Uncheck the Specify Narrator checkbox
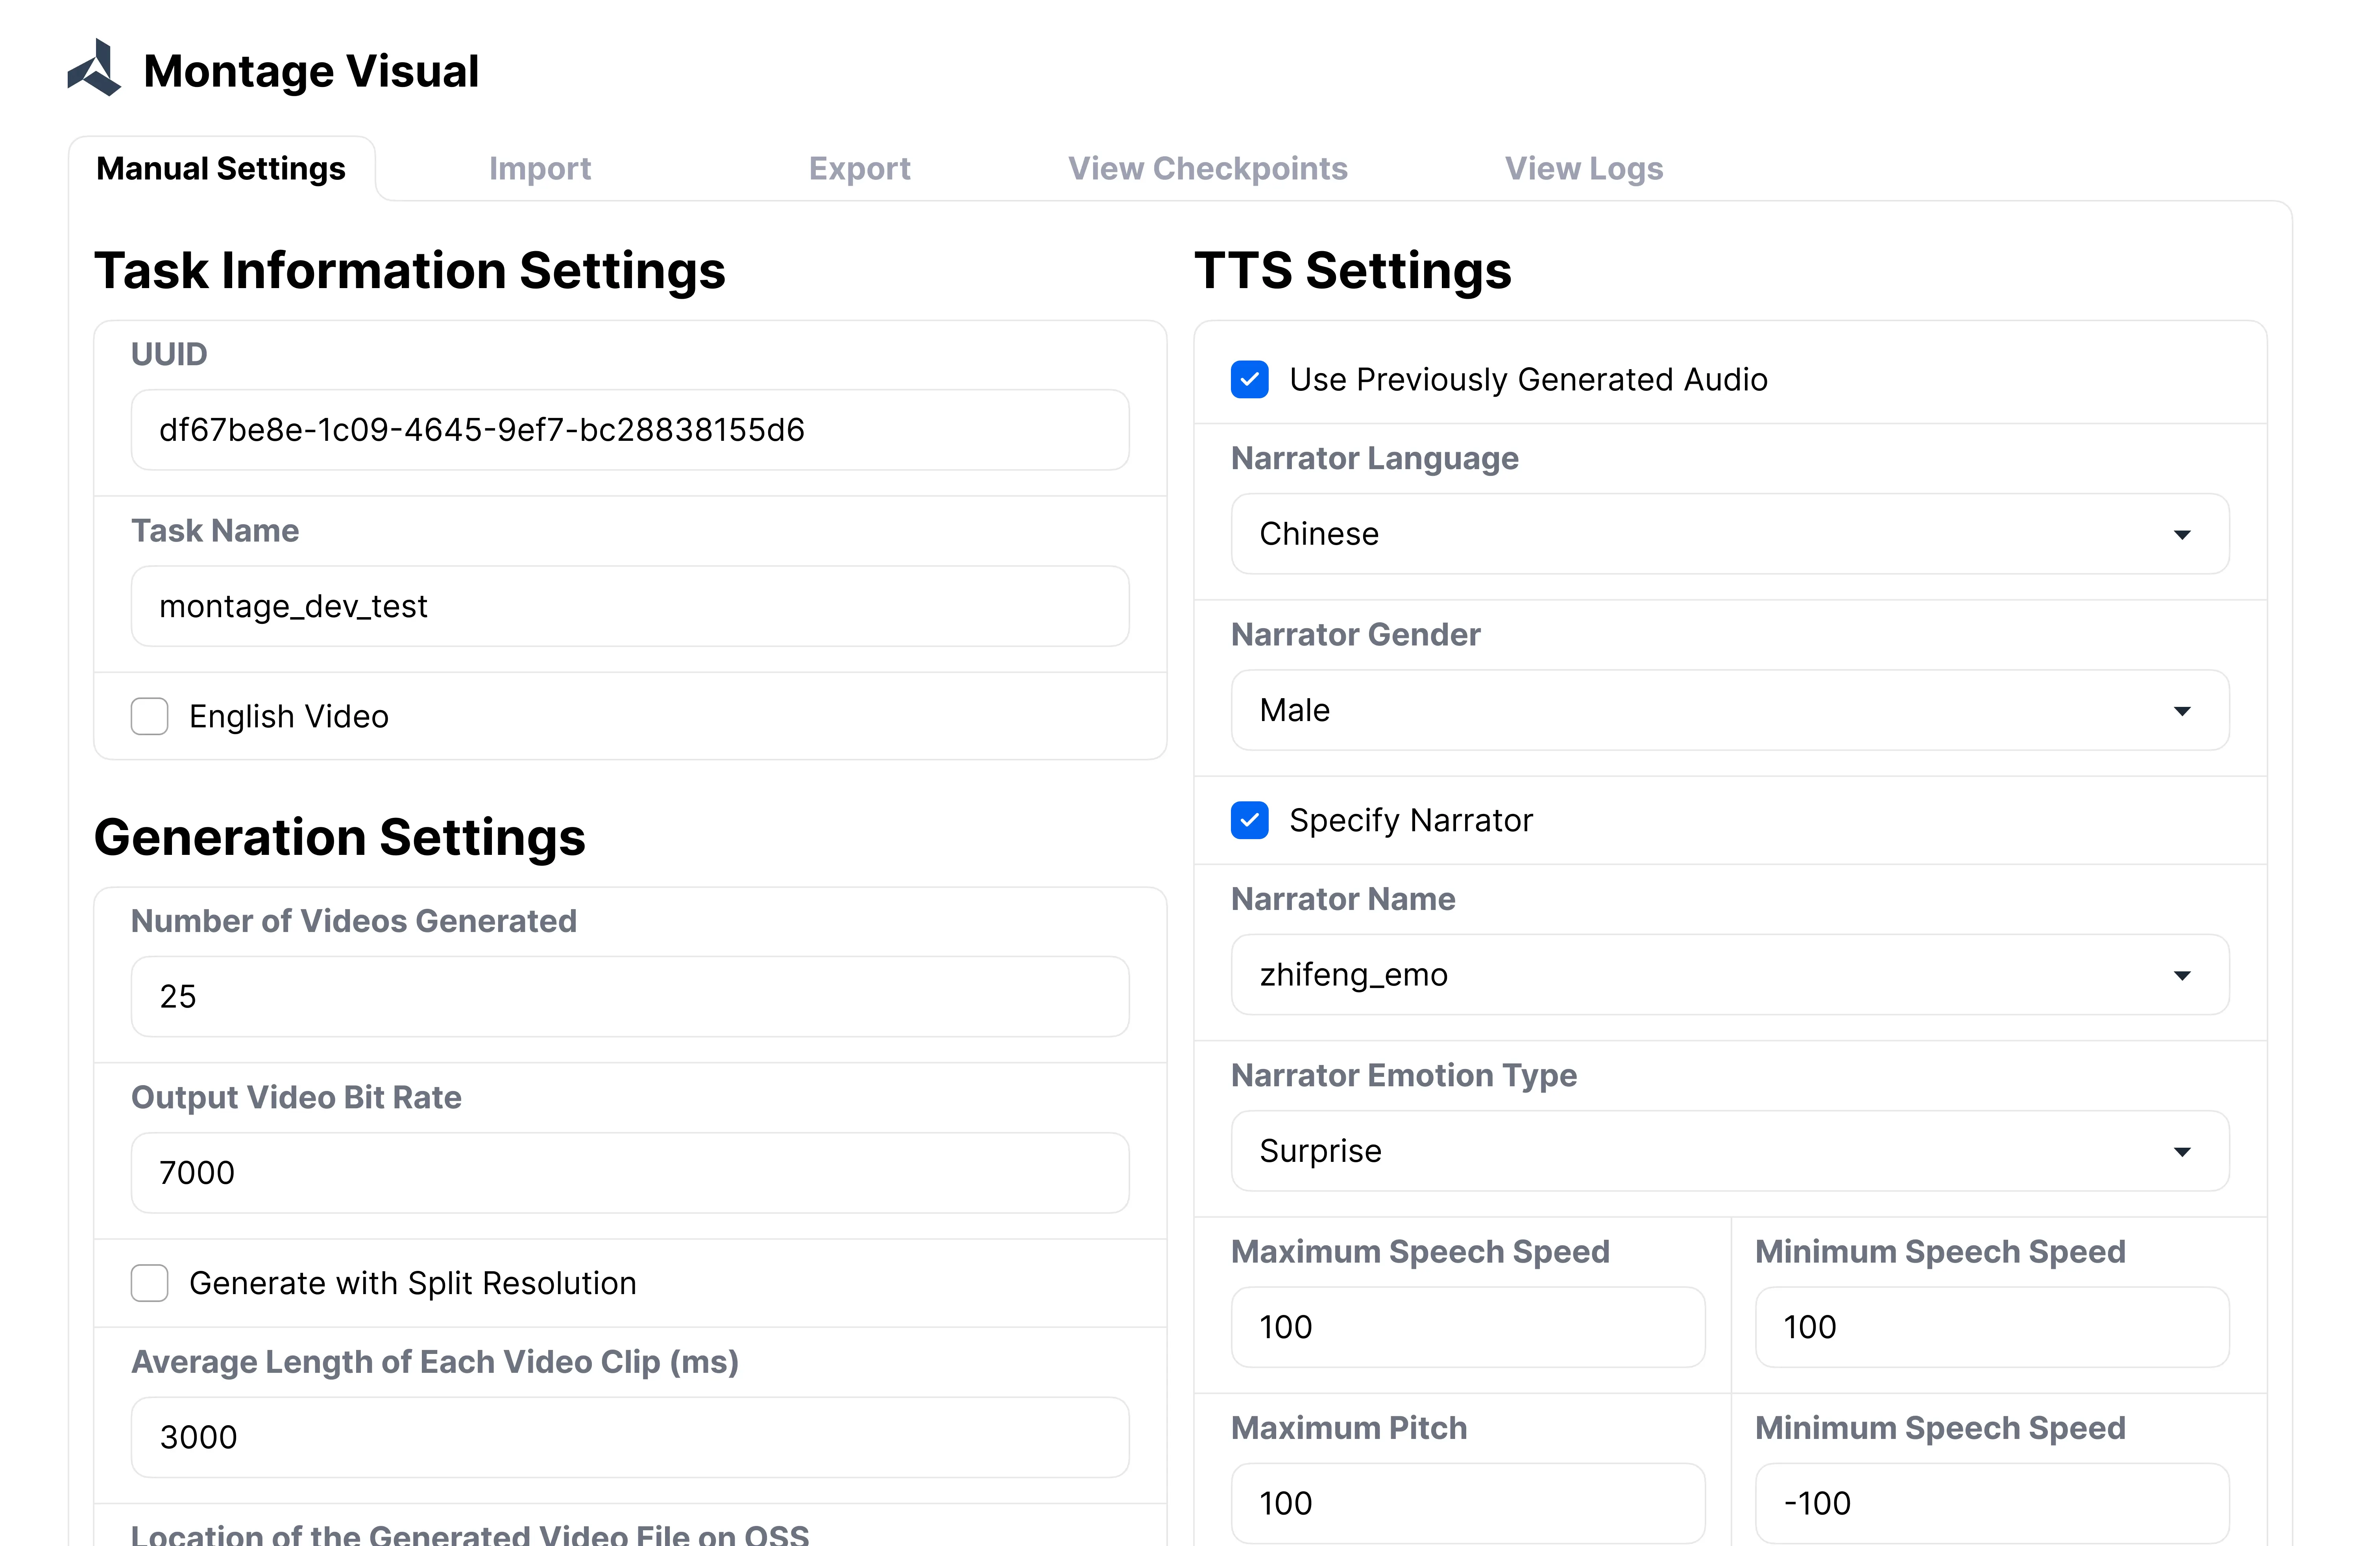 click(x=1249, y=820)
